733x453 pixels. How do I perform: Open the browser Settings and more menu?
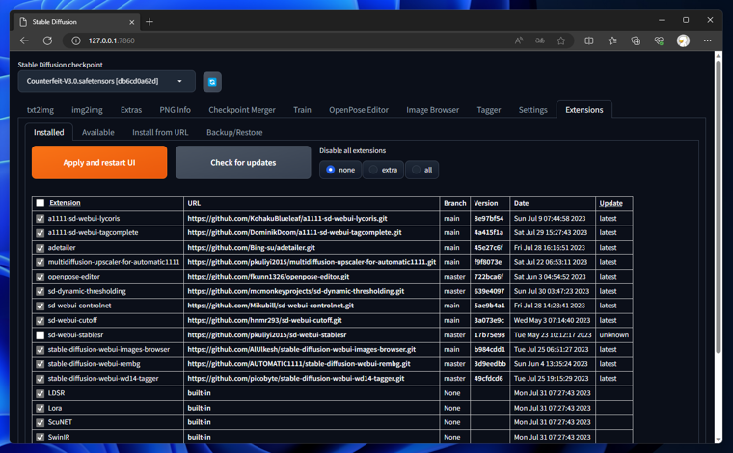707,40
